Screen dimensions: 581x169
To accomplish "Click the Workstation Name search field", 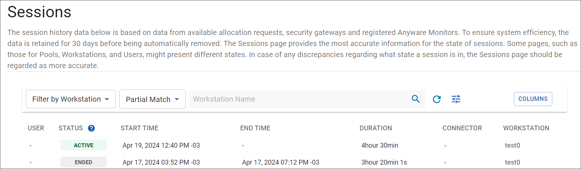I will 298,99.
